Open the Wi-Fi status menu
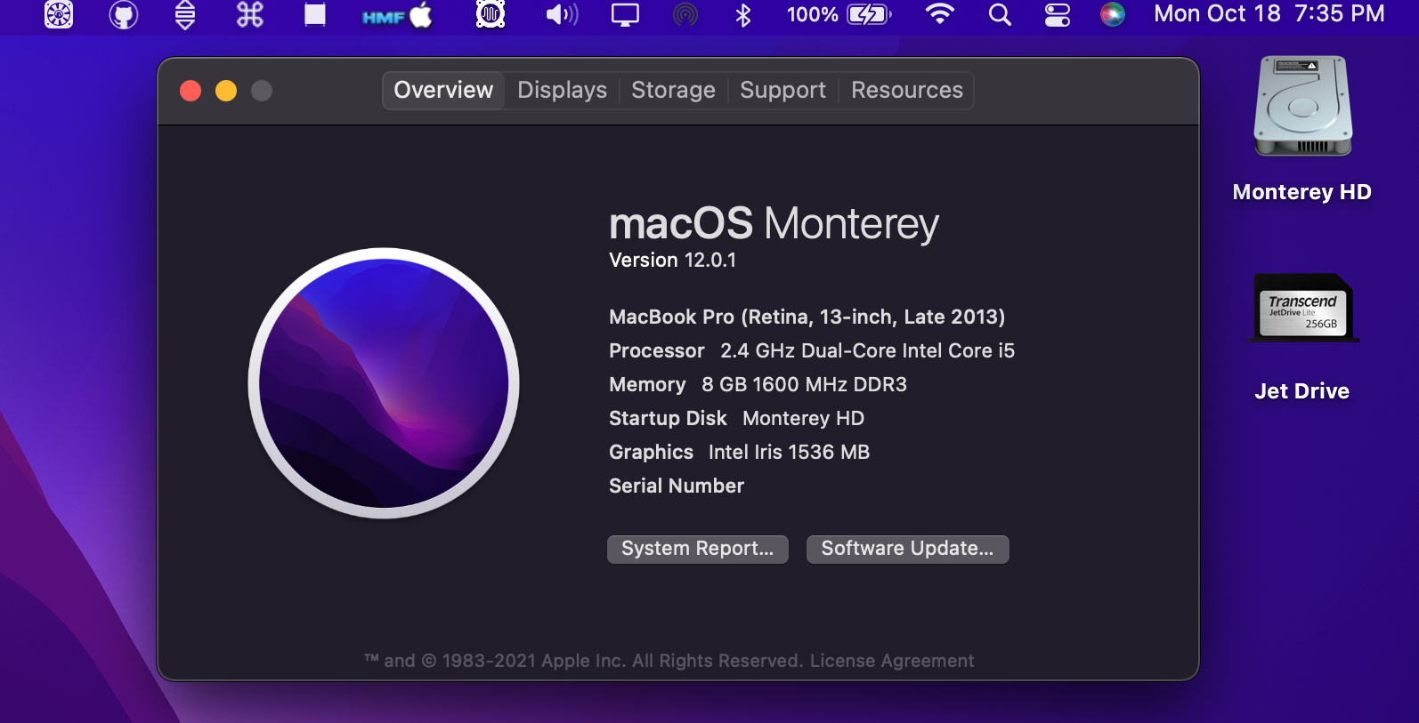Viewport: 1419px width, 723px height. pyautogui.click(x=939, y=14)
